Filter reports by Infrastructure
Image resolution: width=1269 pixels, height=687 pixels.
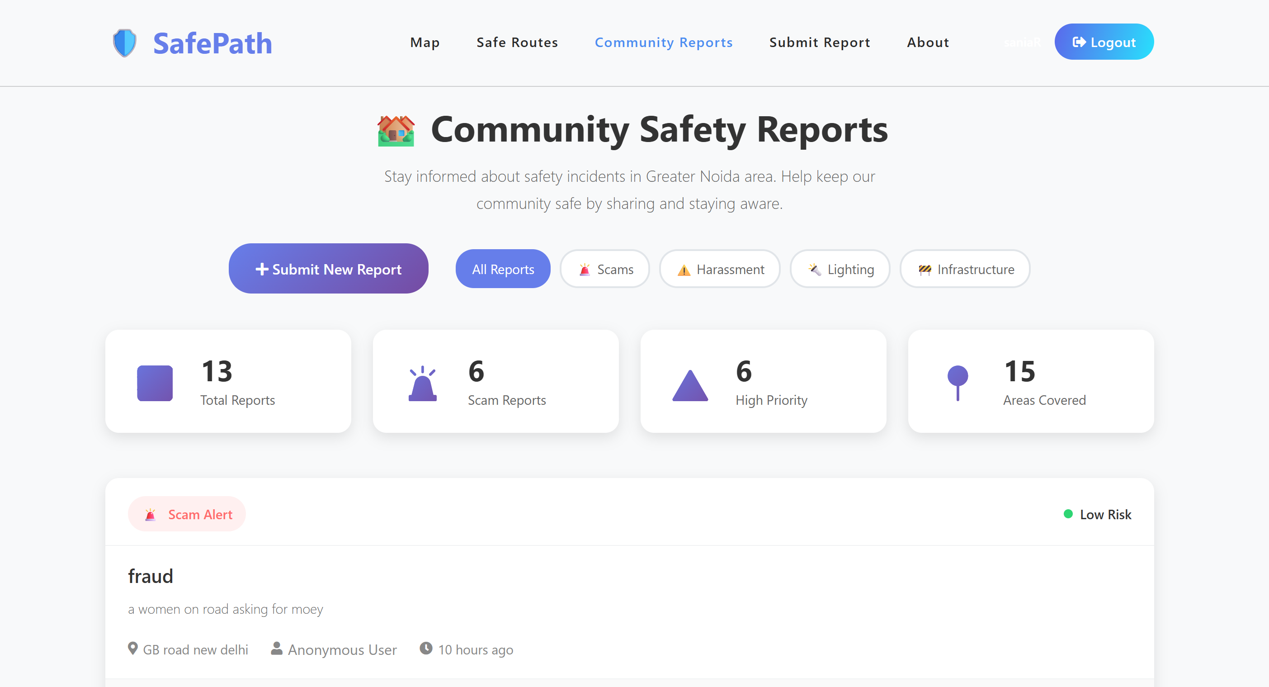965,269
